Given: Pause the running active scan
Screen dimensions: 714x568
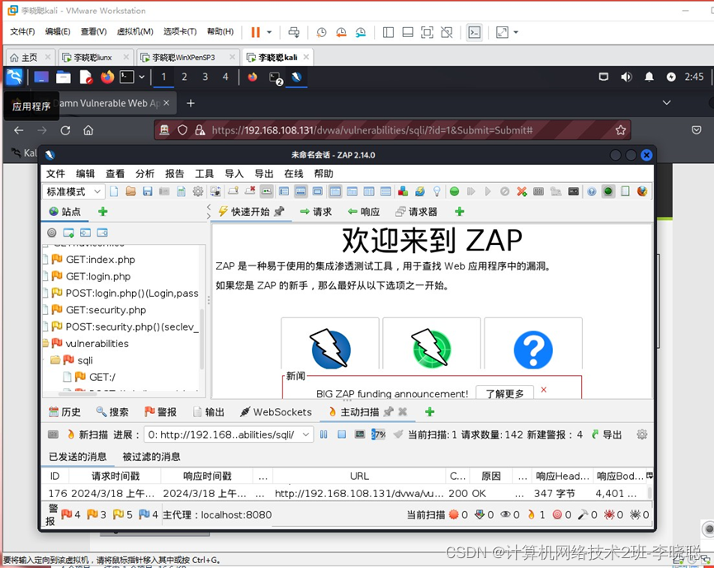Looking at the screenshot, I should click(323, 434).
